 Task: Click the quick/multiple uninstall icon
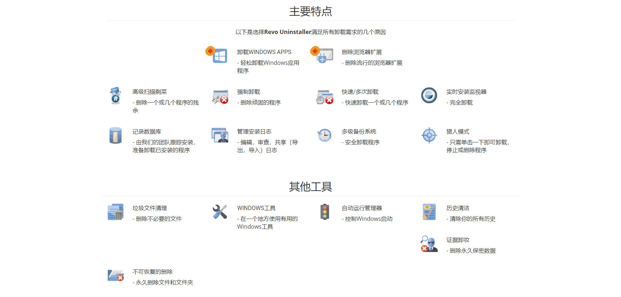point(325,97)
